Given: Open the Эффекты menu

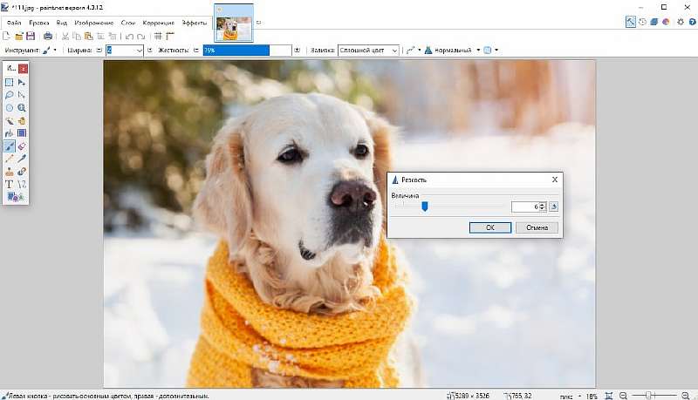Looking at the screenshot, I should click(x=195, y=23).
